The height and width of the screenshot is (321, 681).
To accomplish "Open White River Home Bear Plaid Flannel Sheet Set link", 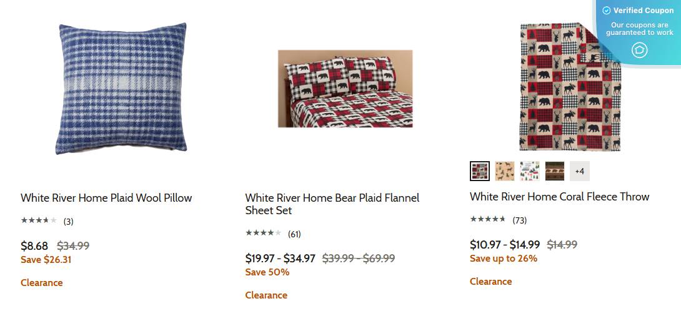I will coord(332,204).
